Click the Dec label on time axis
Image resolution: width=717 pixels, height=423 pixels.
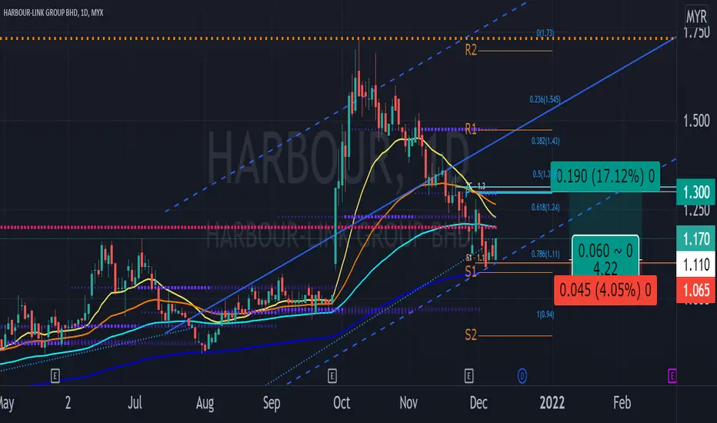click(479, 403)
